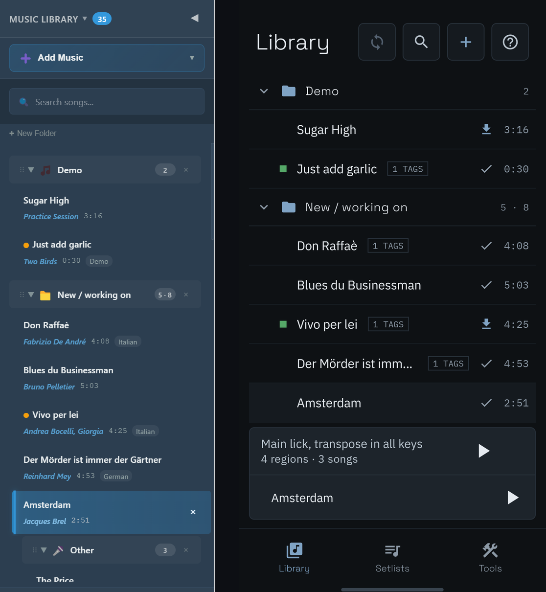Collapse the sidebar Demo folder triangle
This screenshot has height=592, width=546.
click(31, 170)
